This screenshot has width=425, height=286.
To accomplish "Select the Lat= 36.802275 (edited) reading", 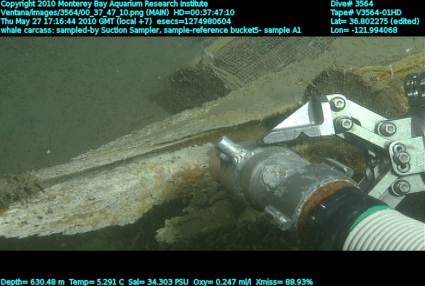I will (375, 21).
